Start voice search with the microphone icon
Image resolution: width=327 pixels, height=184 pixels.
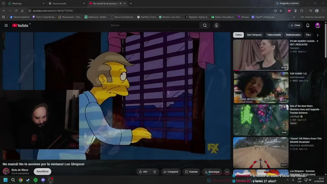216,25
